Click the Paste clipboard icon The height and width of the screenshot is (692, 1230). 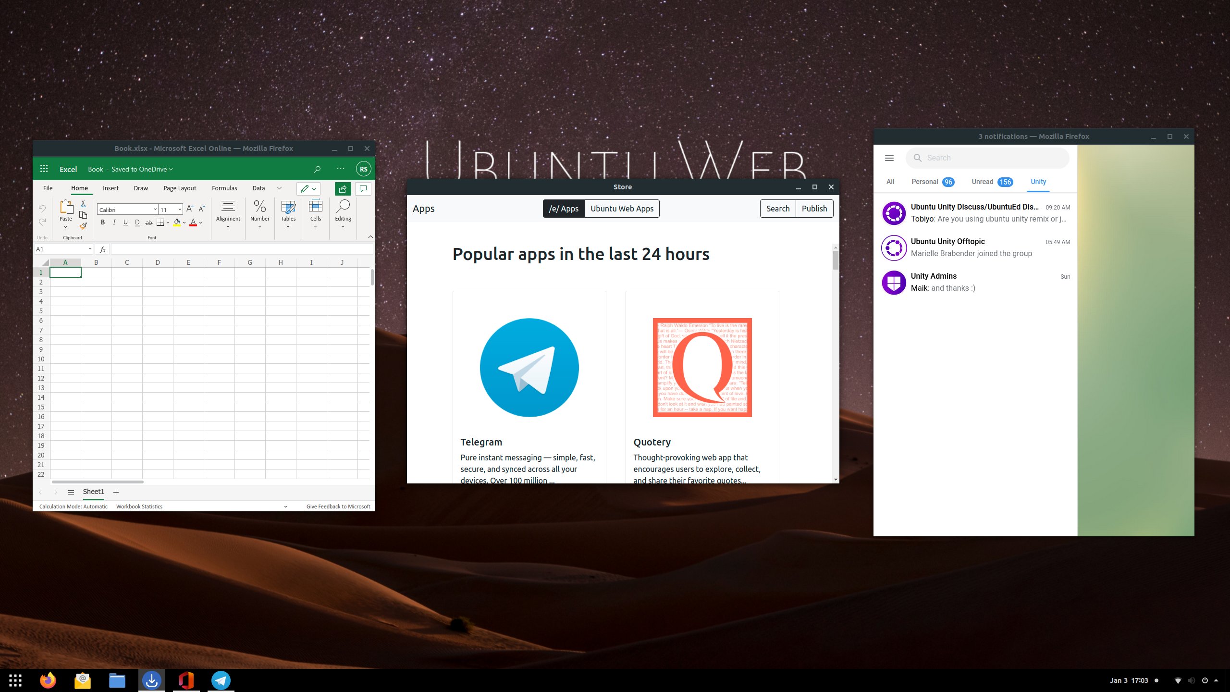coord(66,207)
